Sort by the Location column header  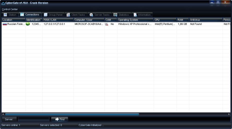coord(13,20)
